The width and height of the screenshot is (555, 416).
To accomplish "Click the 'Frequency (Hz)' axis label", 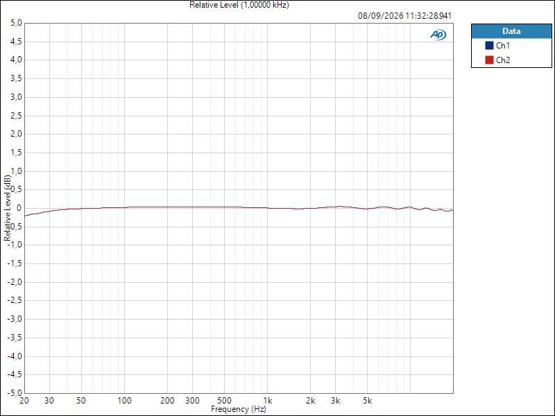I will tap(238, 409).
